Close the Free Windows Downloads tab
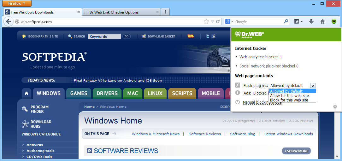The image size is (342, 161). tap(79, 12)
